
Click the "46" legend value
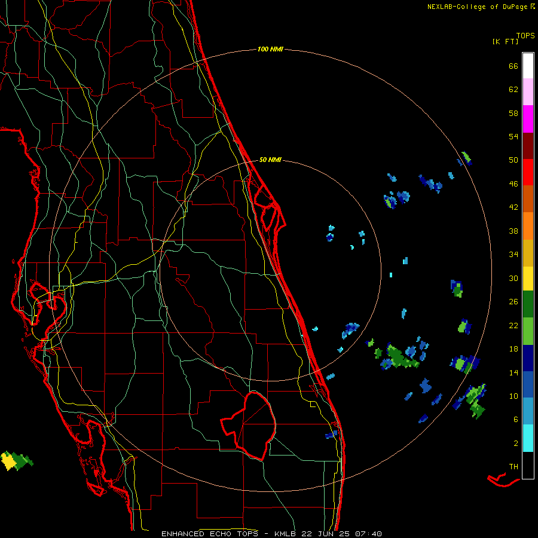[x=513, y=184]
